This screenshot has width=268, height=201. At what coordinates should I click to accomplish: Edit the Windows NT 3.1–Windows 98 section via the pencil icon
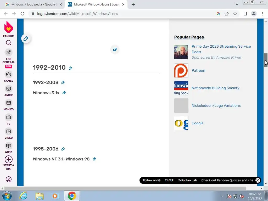pyautogui.click(x=94, y=159)
